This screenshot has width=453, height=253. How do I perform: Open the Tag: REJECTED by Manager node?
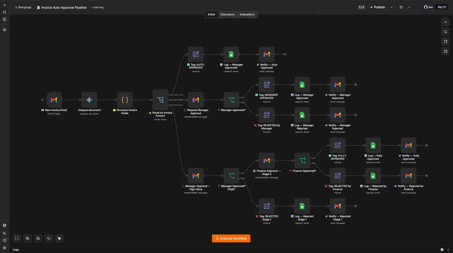267,115
